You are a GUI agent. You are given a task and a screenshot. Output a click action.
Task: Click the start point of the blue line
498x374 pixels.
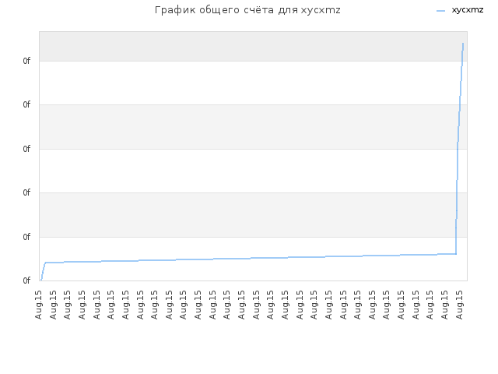click(x=41, y=280)
